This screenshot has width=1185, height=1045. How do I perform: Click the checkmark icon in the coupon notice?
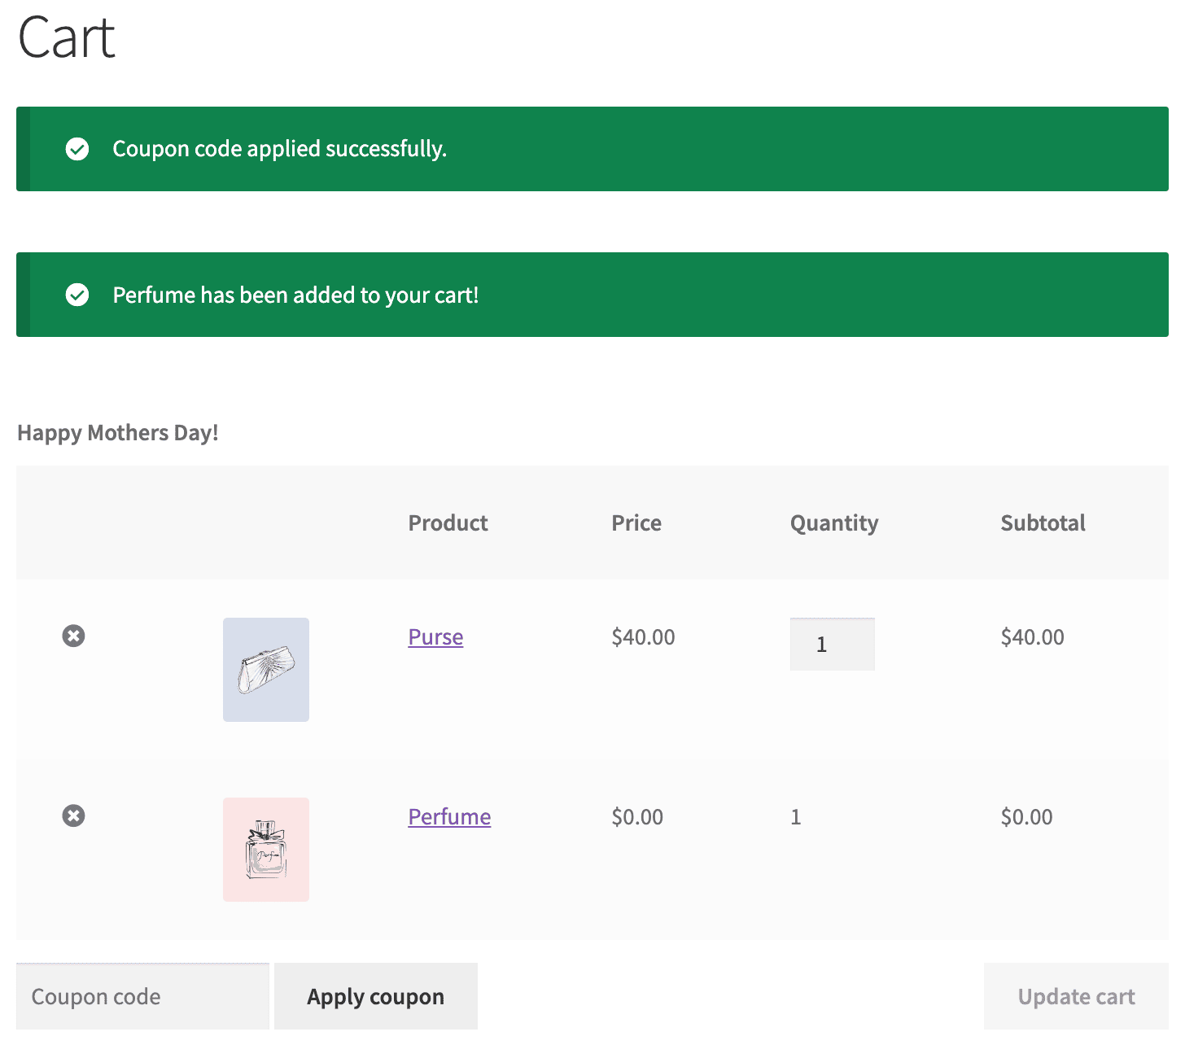pos(77,149)
